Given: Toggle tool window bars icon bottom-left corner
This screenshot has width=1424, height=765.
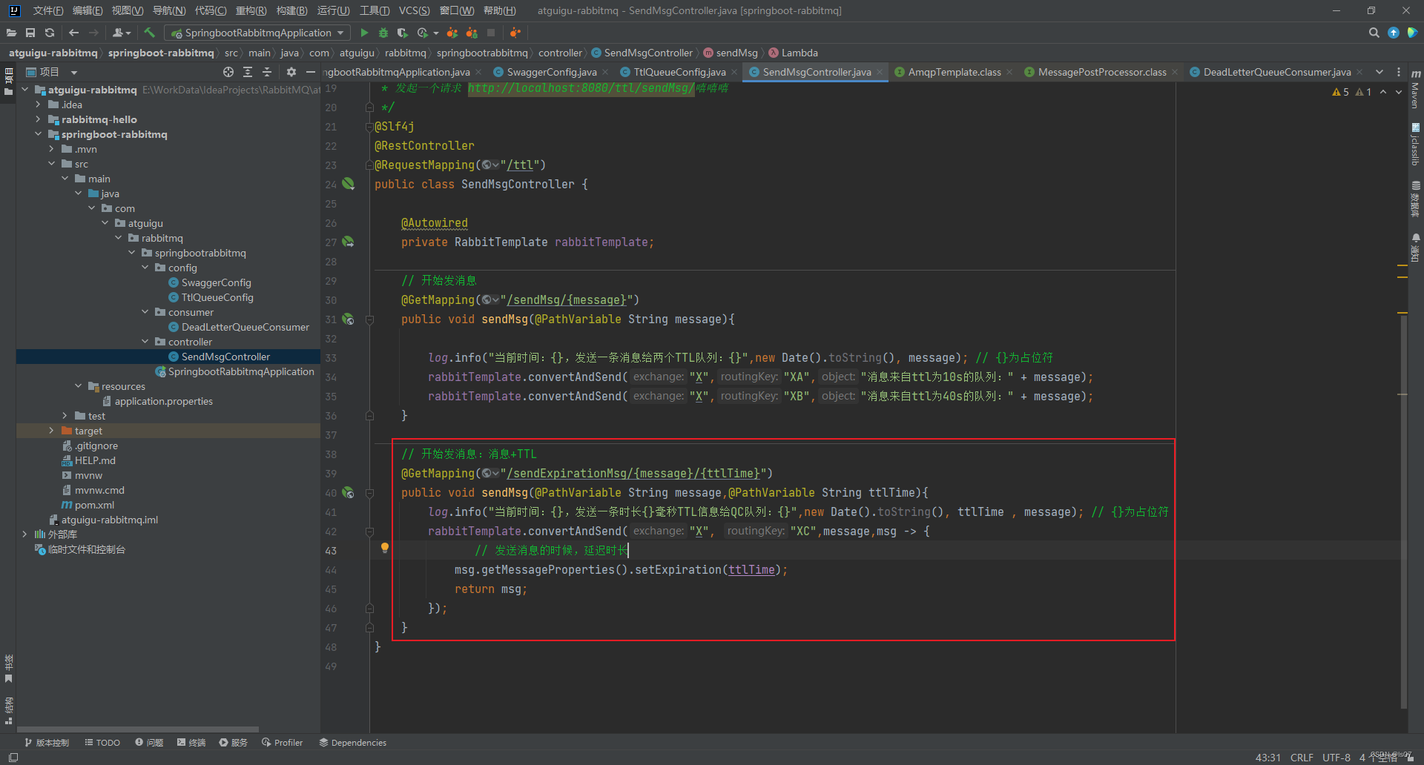Looking at the screenshot, I should point(13,758).
